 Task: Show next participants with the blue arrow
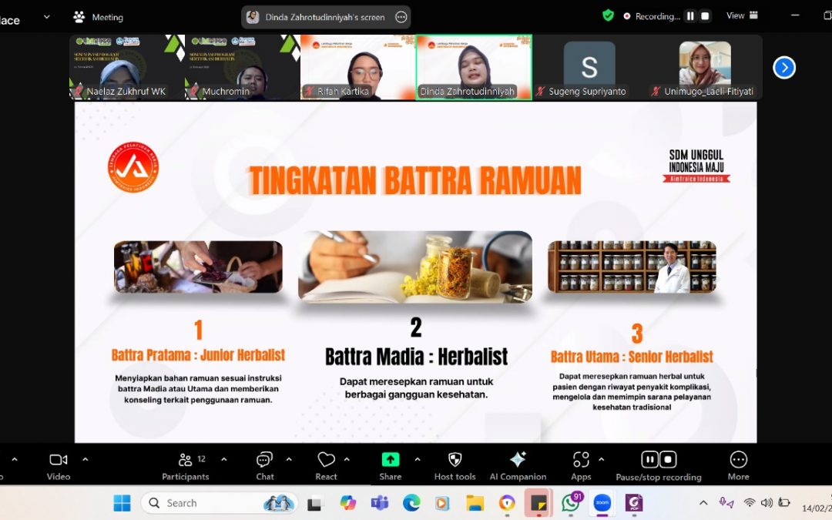pyautogui.click(x=784, y=67)
